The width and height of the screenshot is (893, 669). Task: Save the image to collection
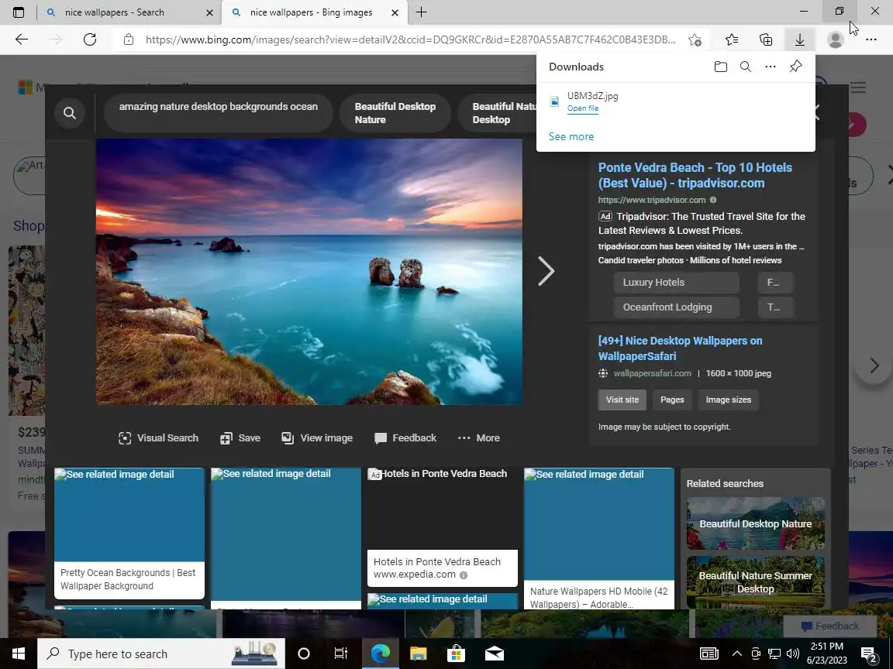point(240,438)
